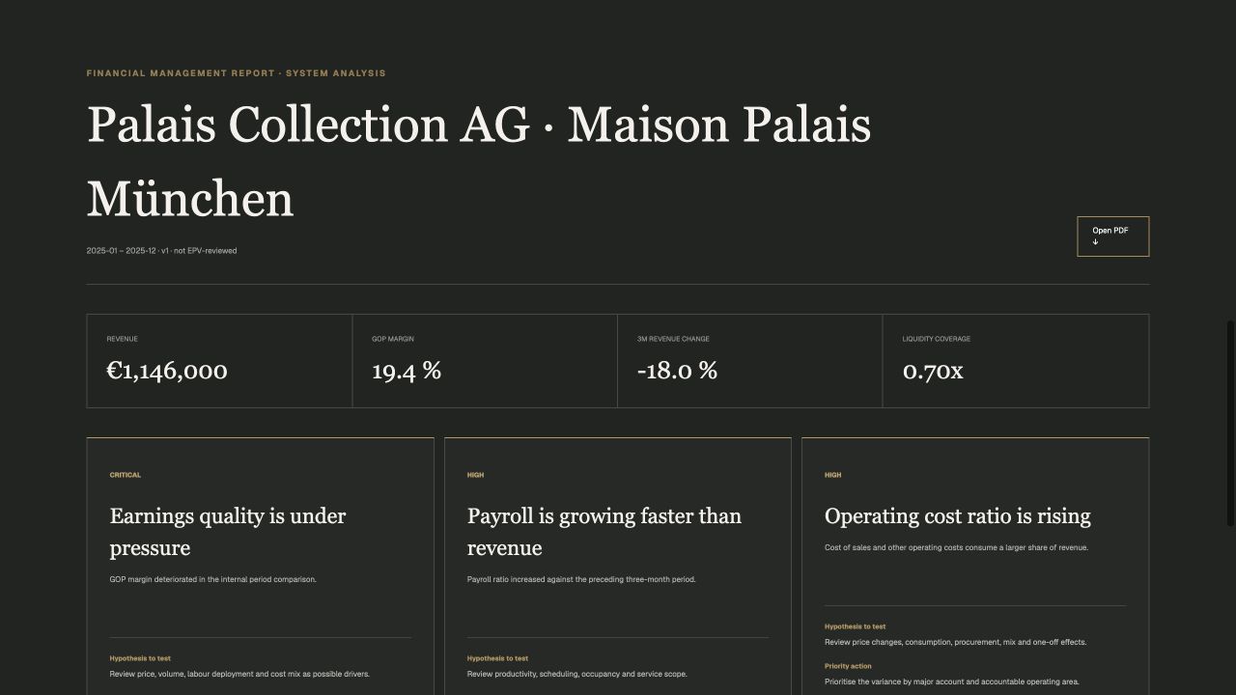
Task: Click 'Hypothesis to test' under Payroll card
Action: pyautogui.click(x=497, y=658)
